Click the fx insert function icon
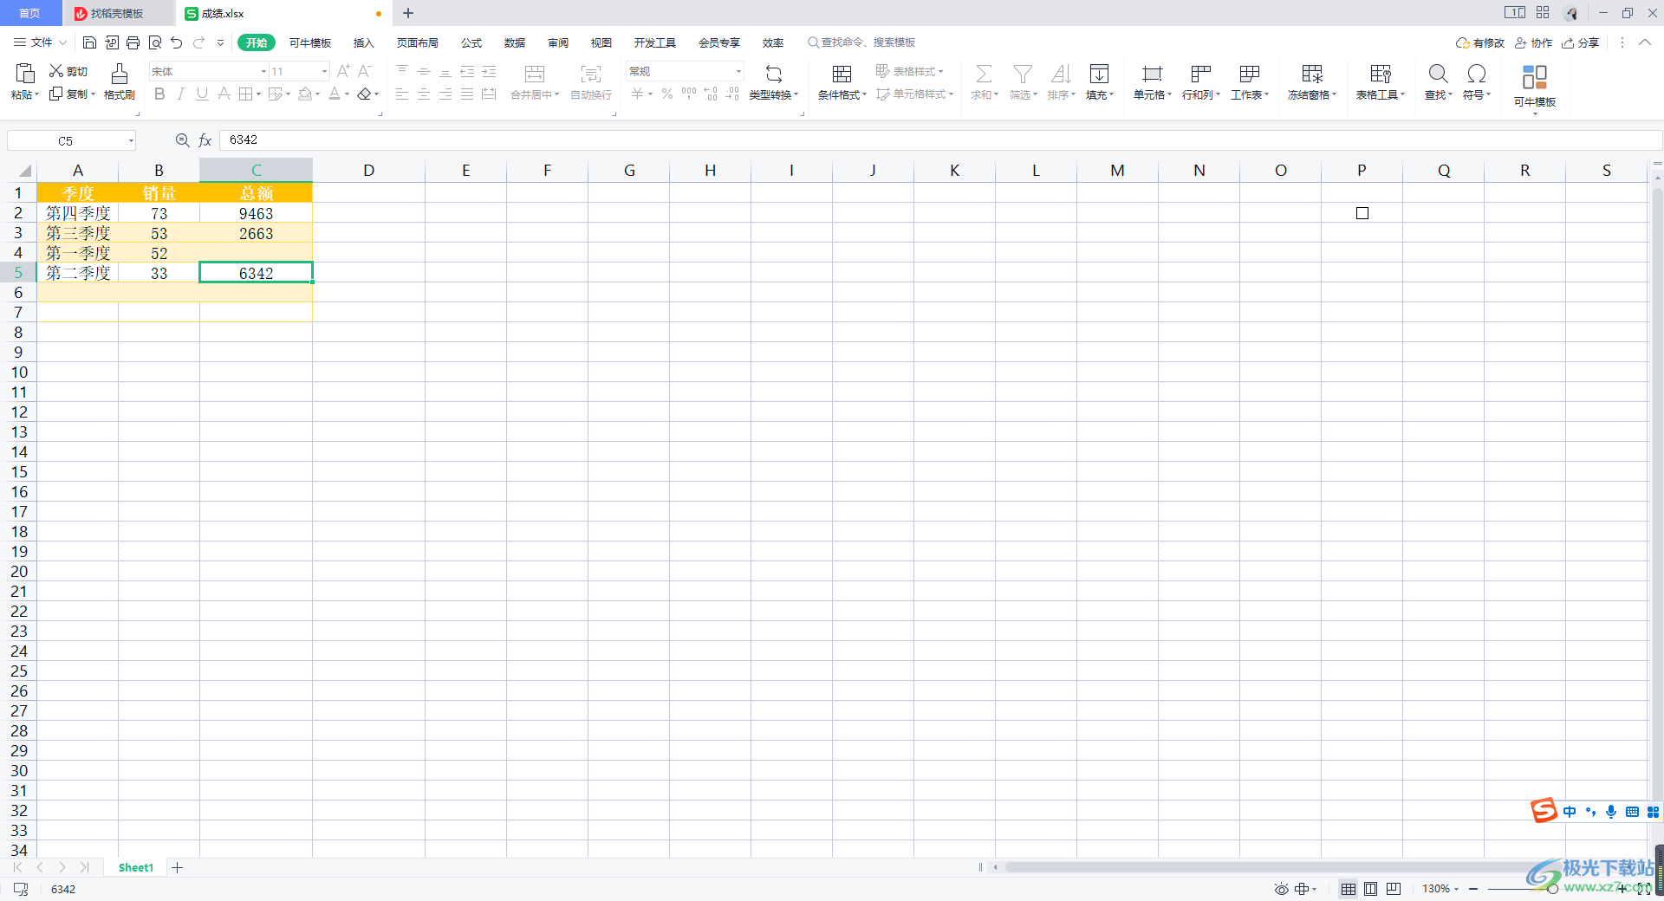 [205, 140]
